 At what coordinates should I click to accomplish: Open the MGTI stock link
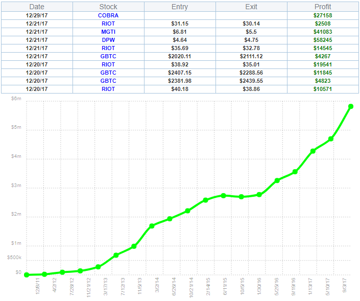point(108,32)
